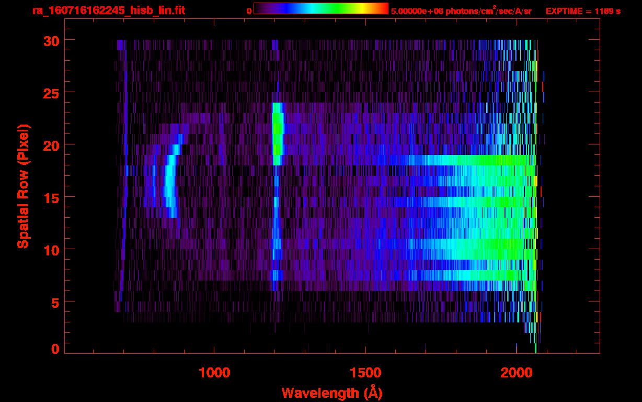Click the 15 spatial row tick label

point(50,197)
